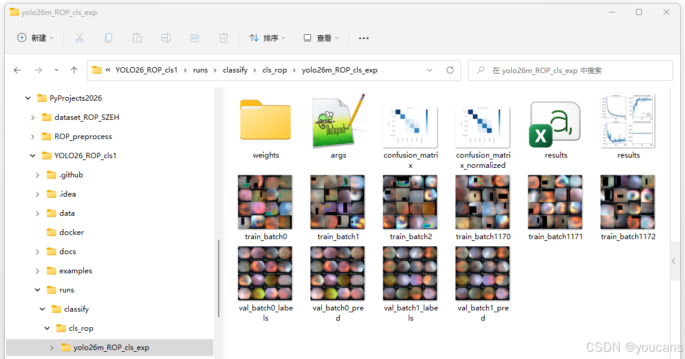Viewport: 685px width, 359px height.
Task: Open recent locations dropdown arrow
Action: (x=56, y=70)
